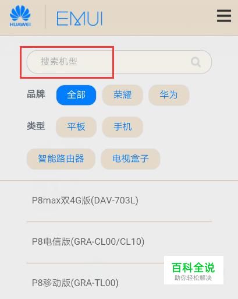
Task: Click the 助你轻松解决 caption
Action: (193, 278)
